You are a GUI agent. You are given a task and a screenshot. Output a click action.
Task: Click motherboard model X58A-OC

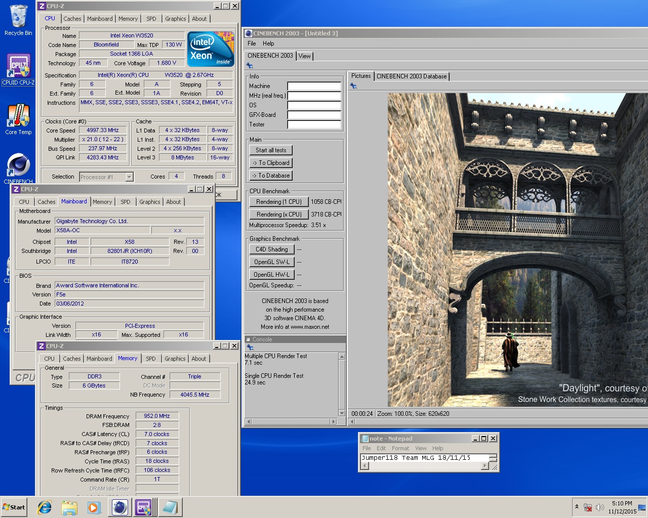point(103,230)
